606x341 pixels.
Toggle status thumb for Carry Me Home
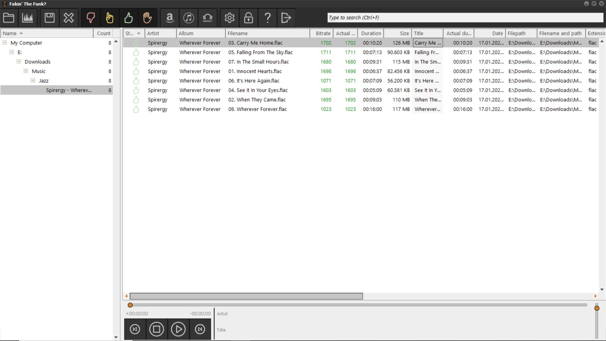(136, 43)
